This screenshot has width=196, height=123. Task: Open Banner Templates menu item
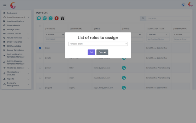[x=15, y=50]
